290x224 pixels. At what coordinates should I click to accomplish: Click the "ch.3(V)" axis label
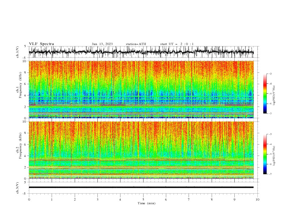click(x=18, y=188)
